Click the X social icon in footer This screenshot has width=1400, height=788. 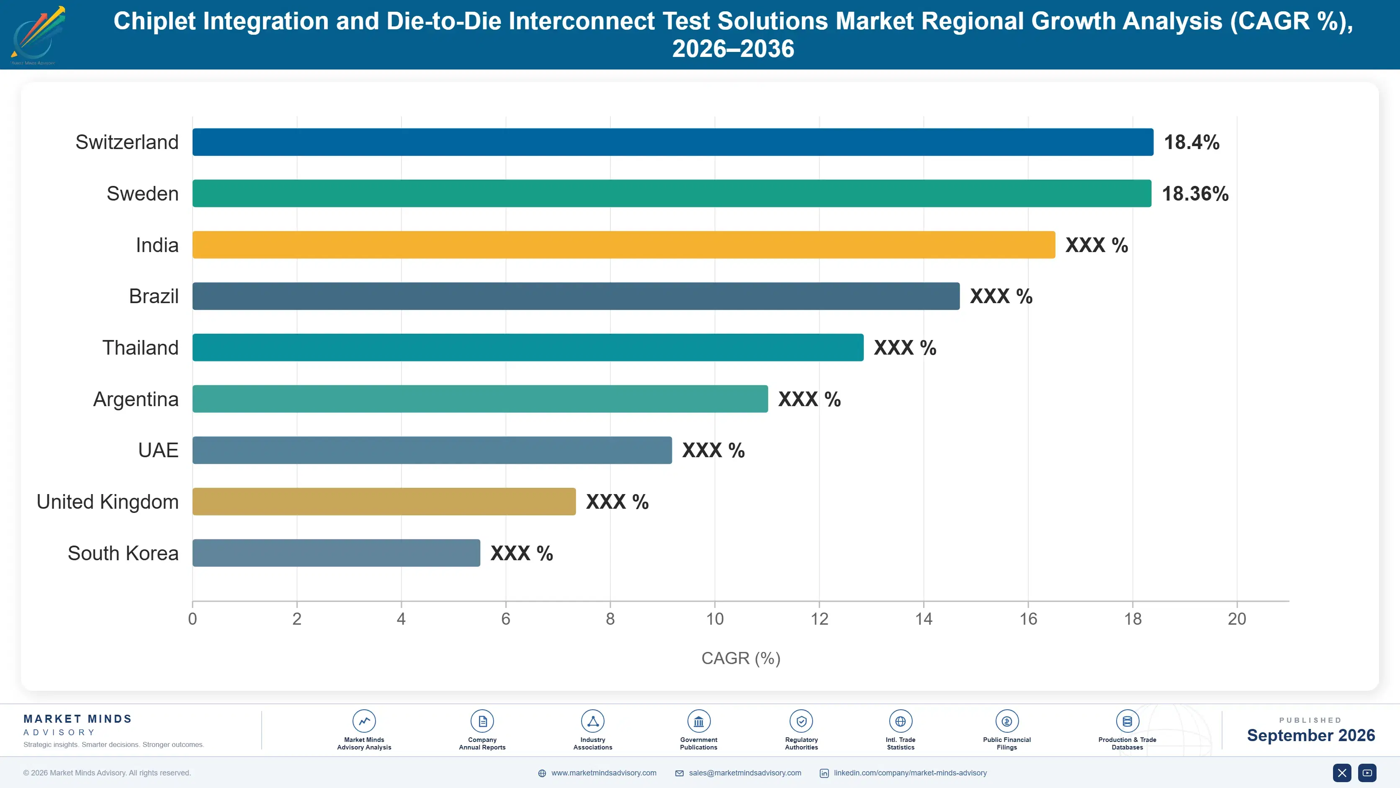click(1342, 773)
